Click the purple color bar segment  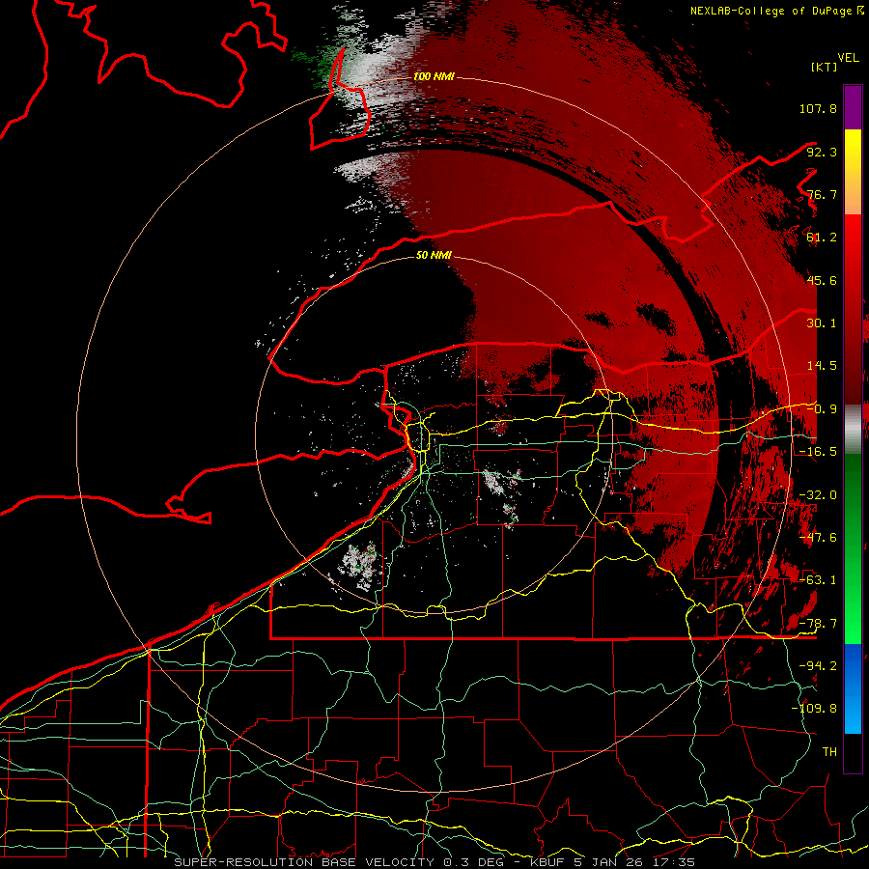click(853, 107)
